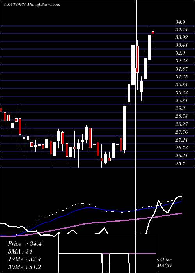Click the 33.41 price axis label

(x=182, y=46)
